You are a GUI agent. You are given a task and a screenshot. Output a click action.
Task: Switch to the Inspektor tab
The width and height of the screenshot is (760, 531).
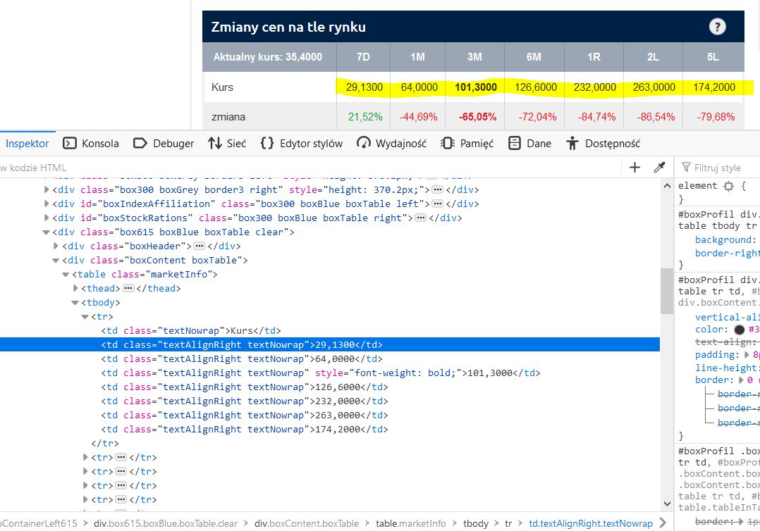[x=27, y=144]
